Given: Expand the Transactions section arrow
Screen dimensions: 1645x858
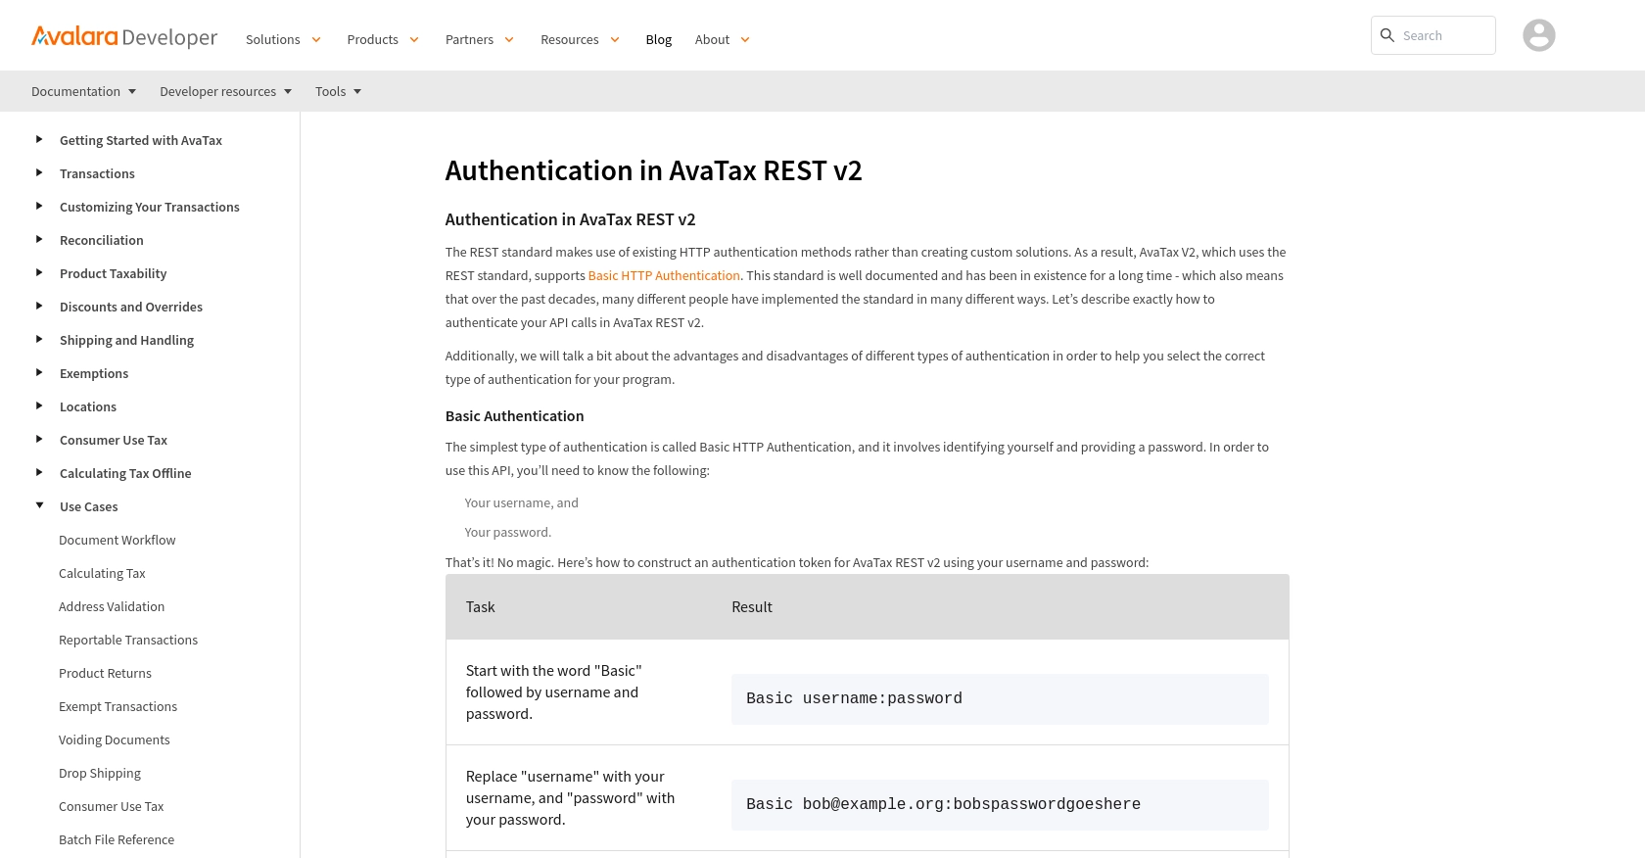Looking at the screenshot, I should (x=39, y=172).
